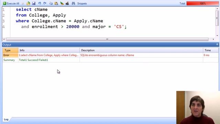Click the chart-style toolbar icon
The image size is (220, 124).
(x=67, y=3)
